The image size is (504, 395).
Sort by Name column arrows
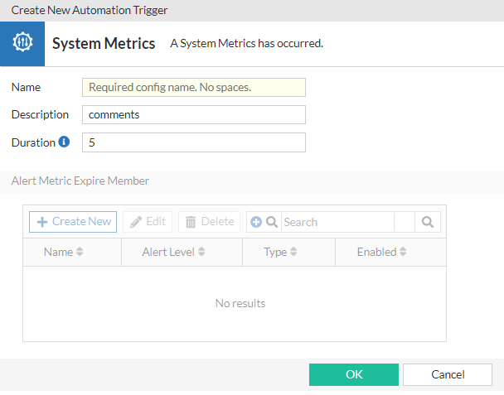coord(80,252)
